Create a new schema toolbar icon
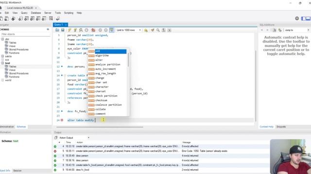 pyautogui.click(x=20, y=18)
